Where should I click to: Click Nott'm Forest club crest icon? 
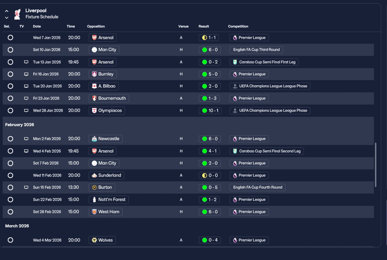(94, 200)
